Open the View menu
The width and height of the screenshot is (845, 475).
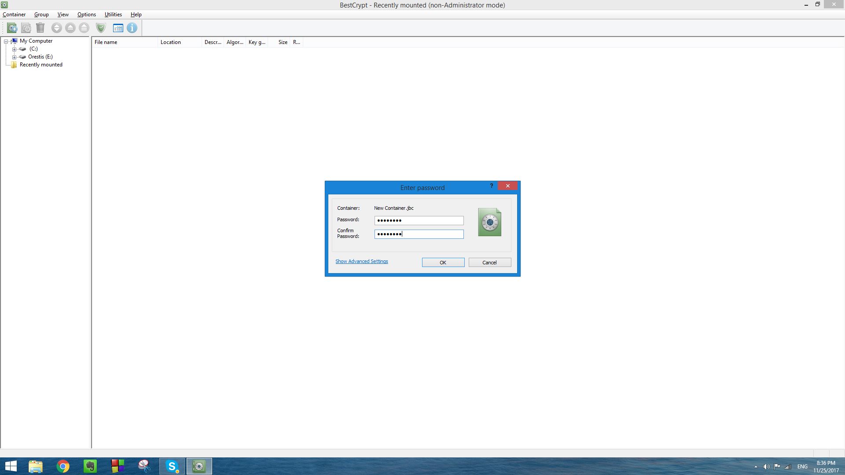click(x=63, y=15)
